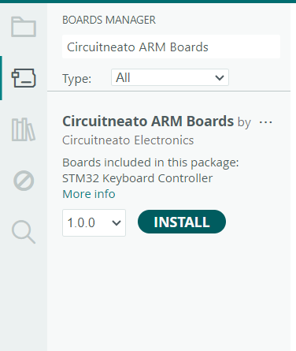The height and width of the screenshot is (351, 296).
Task: Follow the More info link
Action: pos(89,194)
